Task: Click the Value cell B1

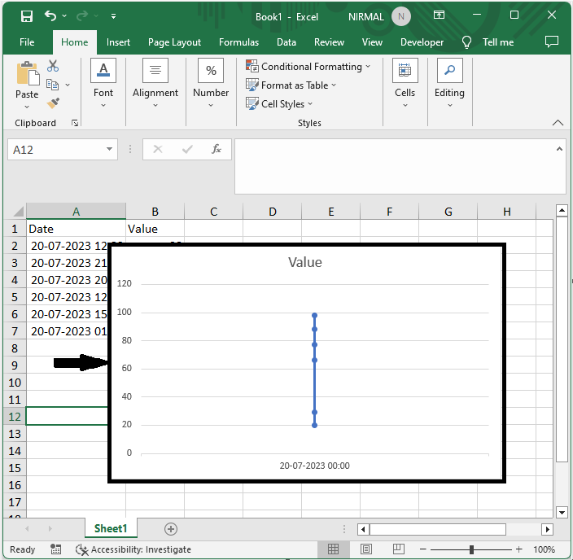Action: (x=155, y=229)
